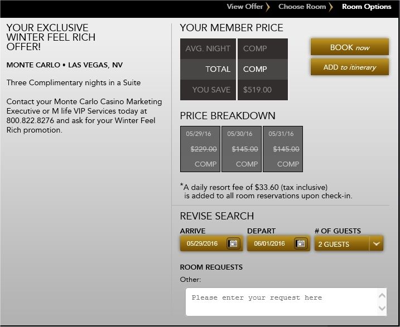Expand the number of guests dropdown arrow
Viewport: 400px width, 327px height.
tap(376, 244)
